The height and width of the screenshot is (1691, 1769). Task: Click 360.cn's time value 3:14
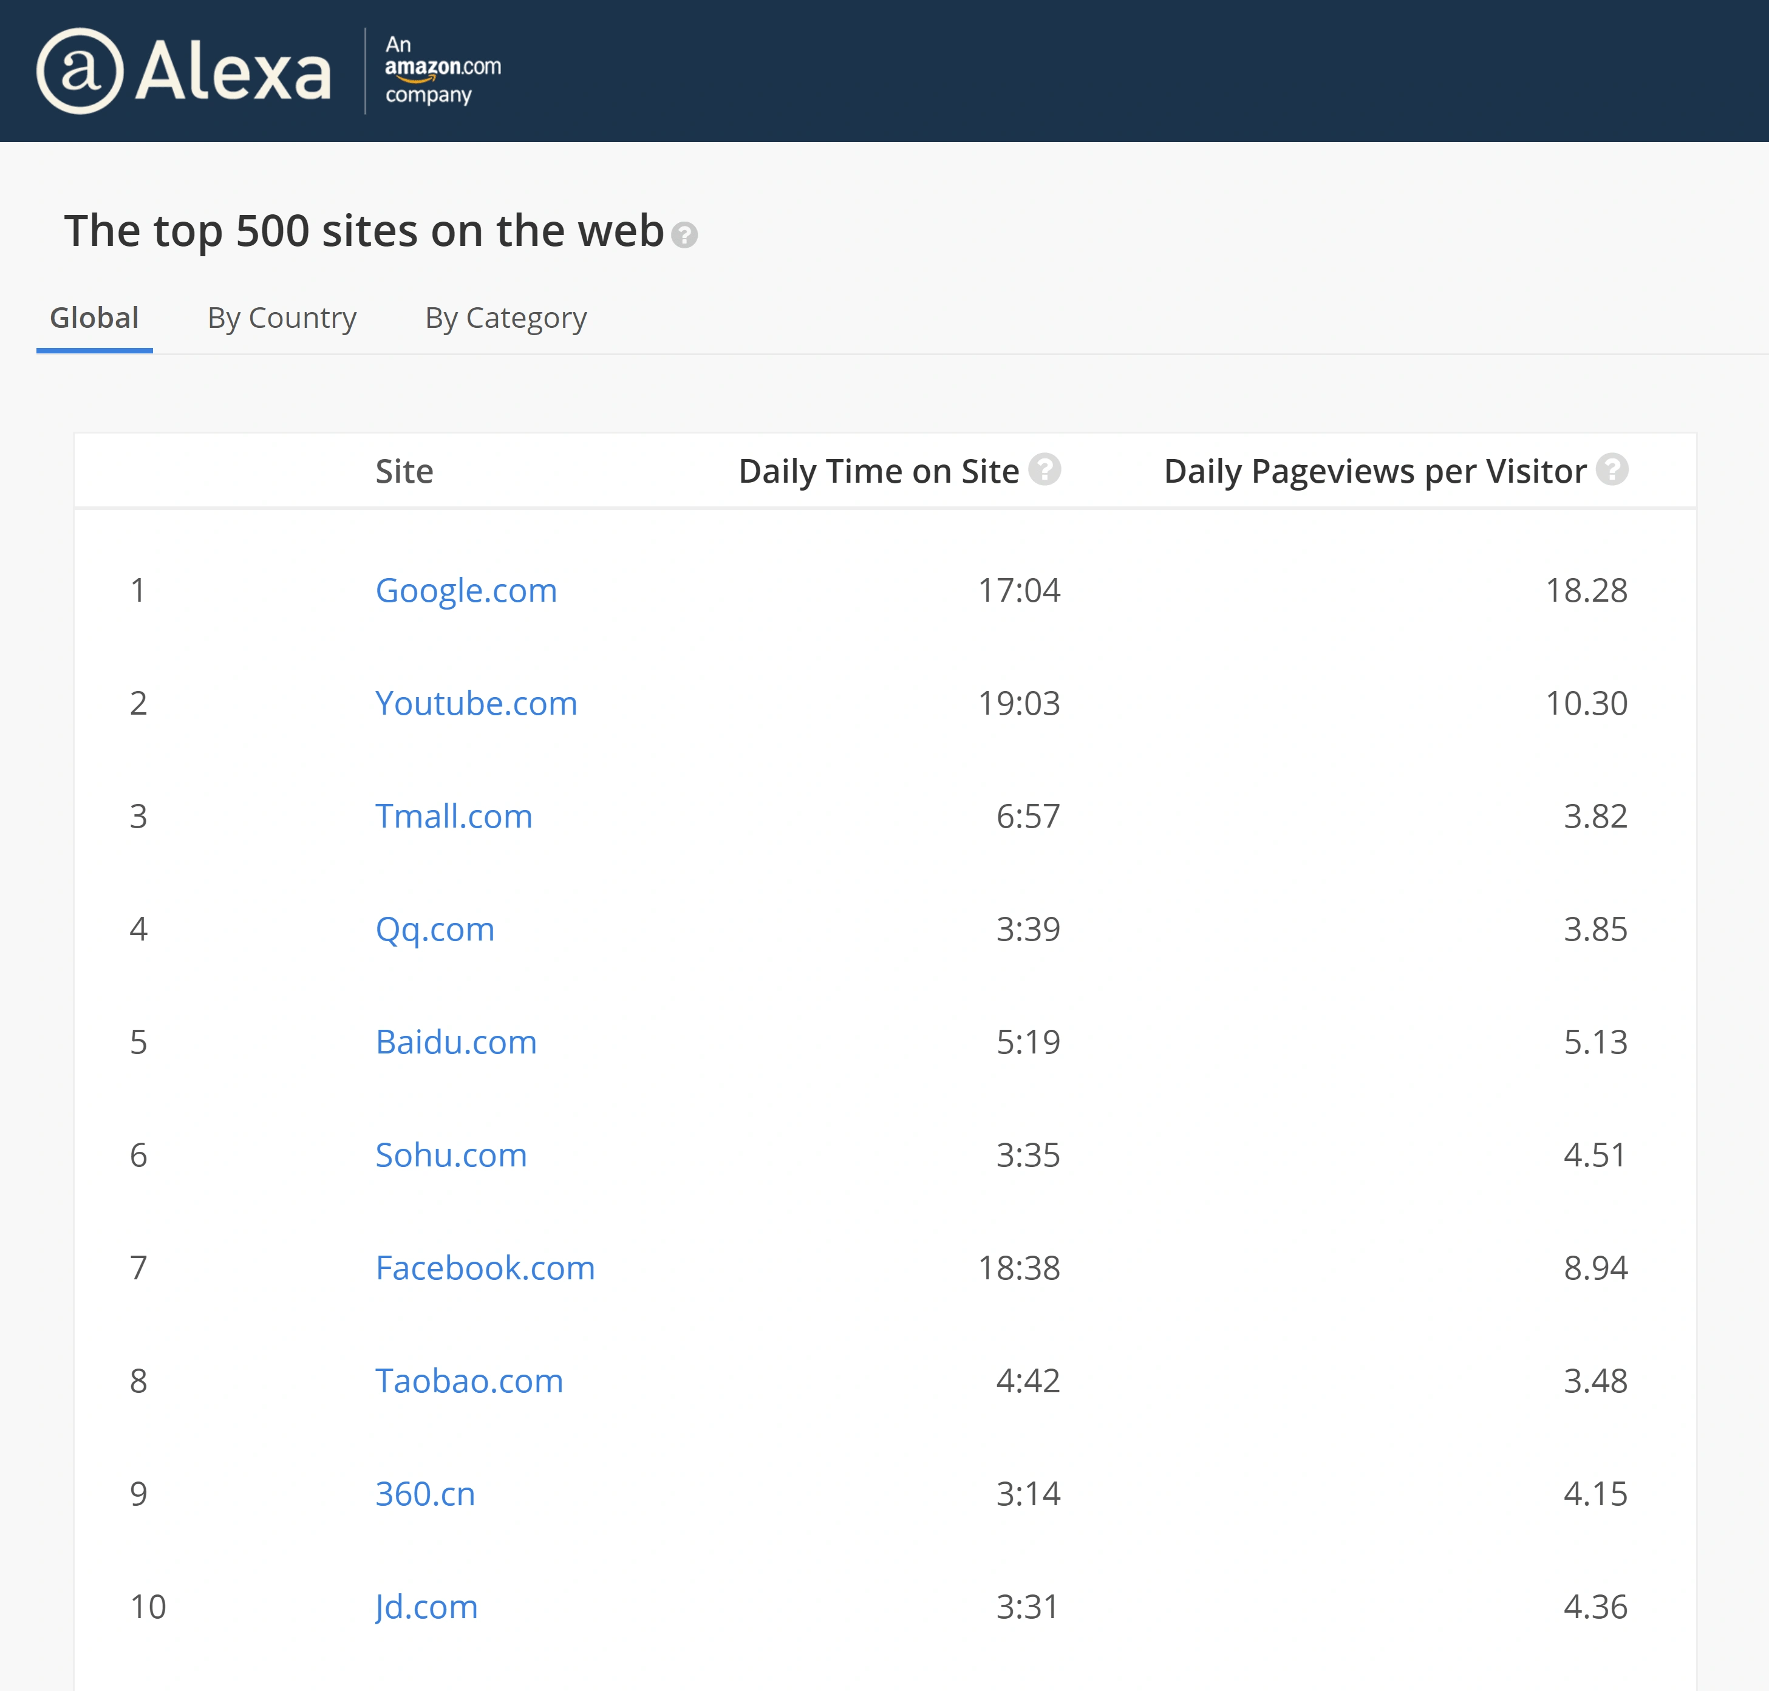pos(1028,1494)
